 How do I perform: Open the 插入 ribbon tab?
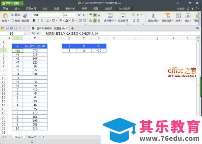click(17, 9)
